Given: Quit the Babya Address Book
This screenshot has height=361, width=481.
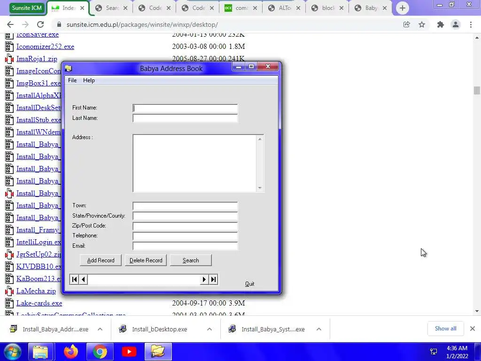Looking at the screenshot, I should click(249, 284).
